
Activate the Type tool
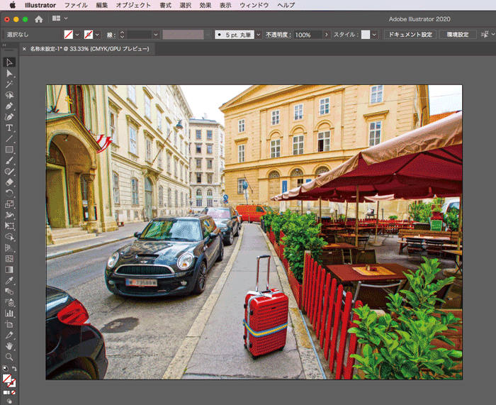pos(9,128)
